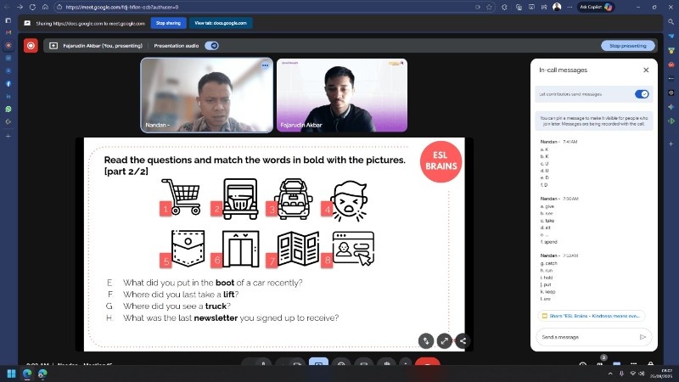679x382 pixels.
Task: Click the tab actions icon atop left sidebar
Action: pos(8,20)
